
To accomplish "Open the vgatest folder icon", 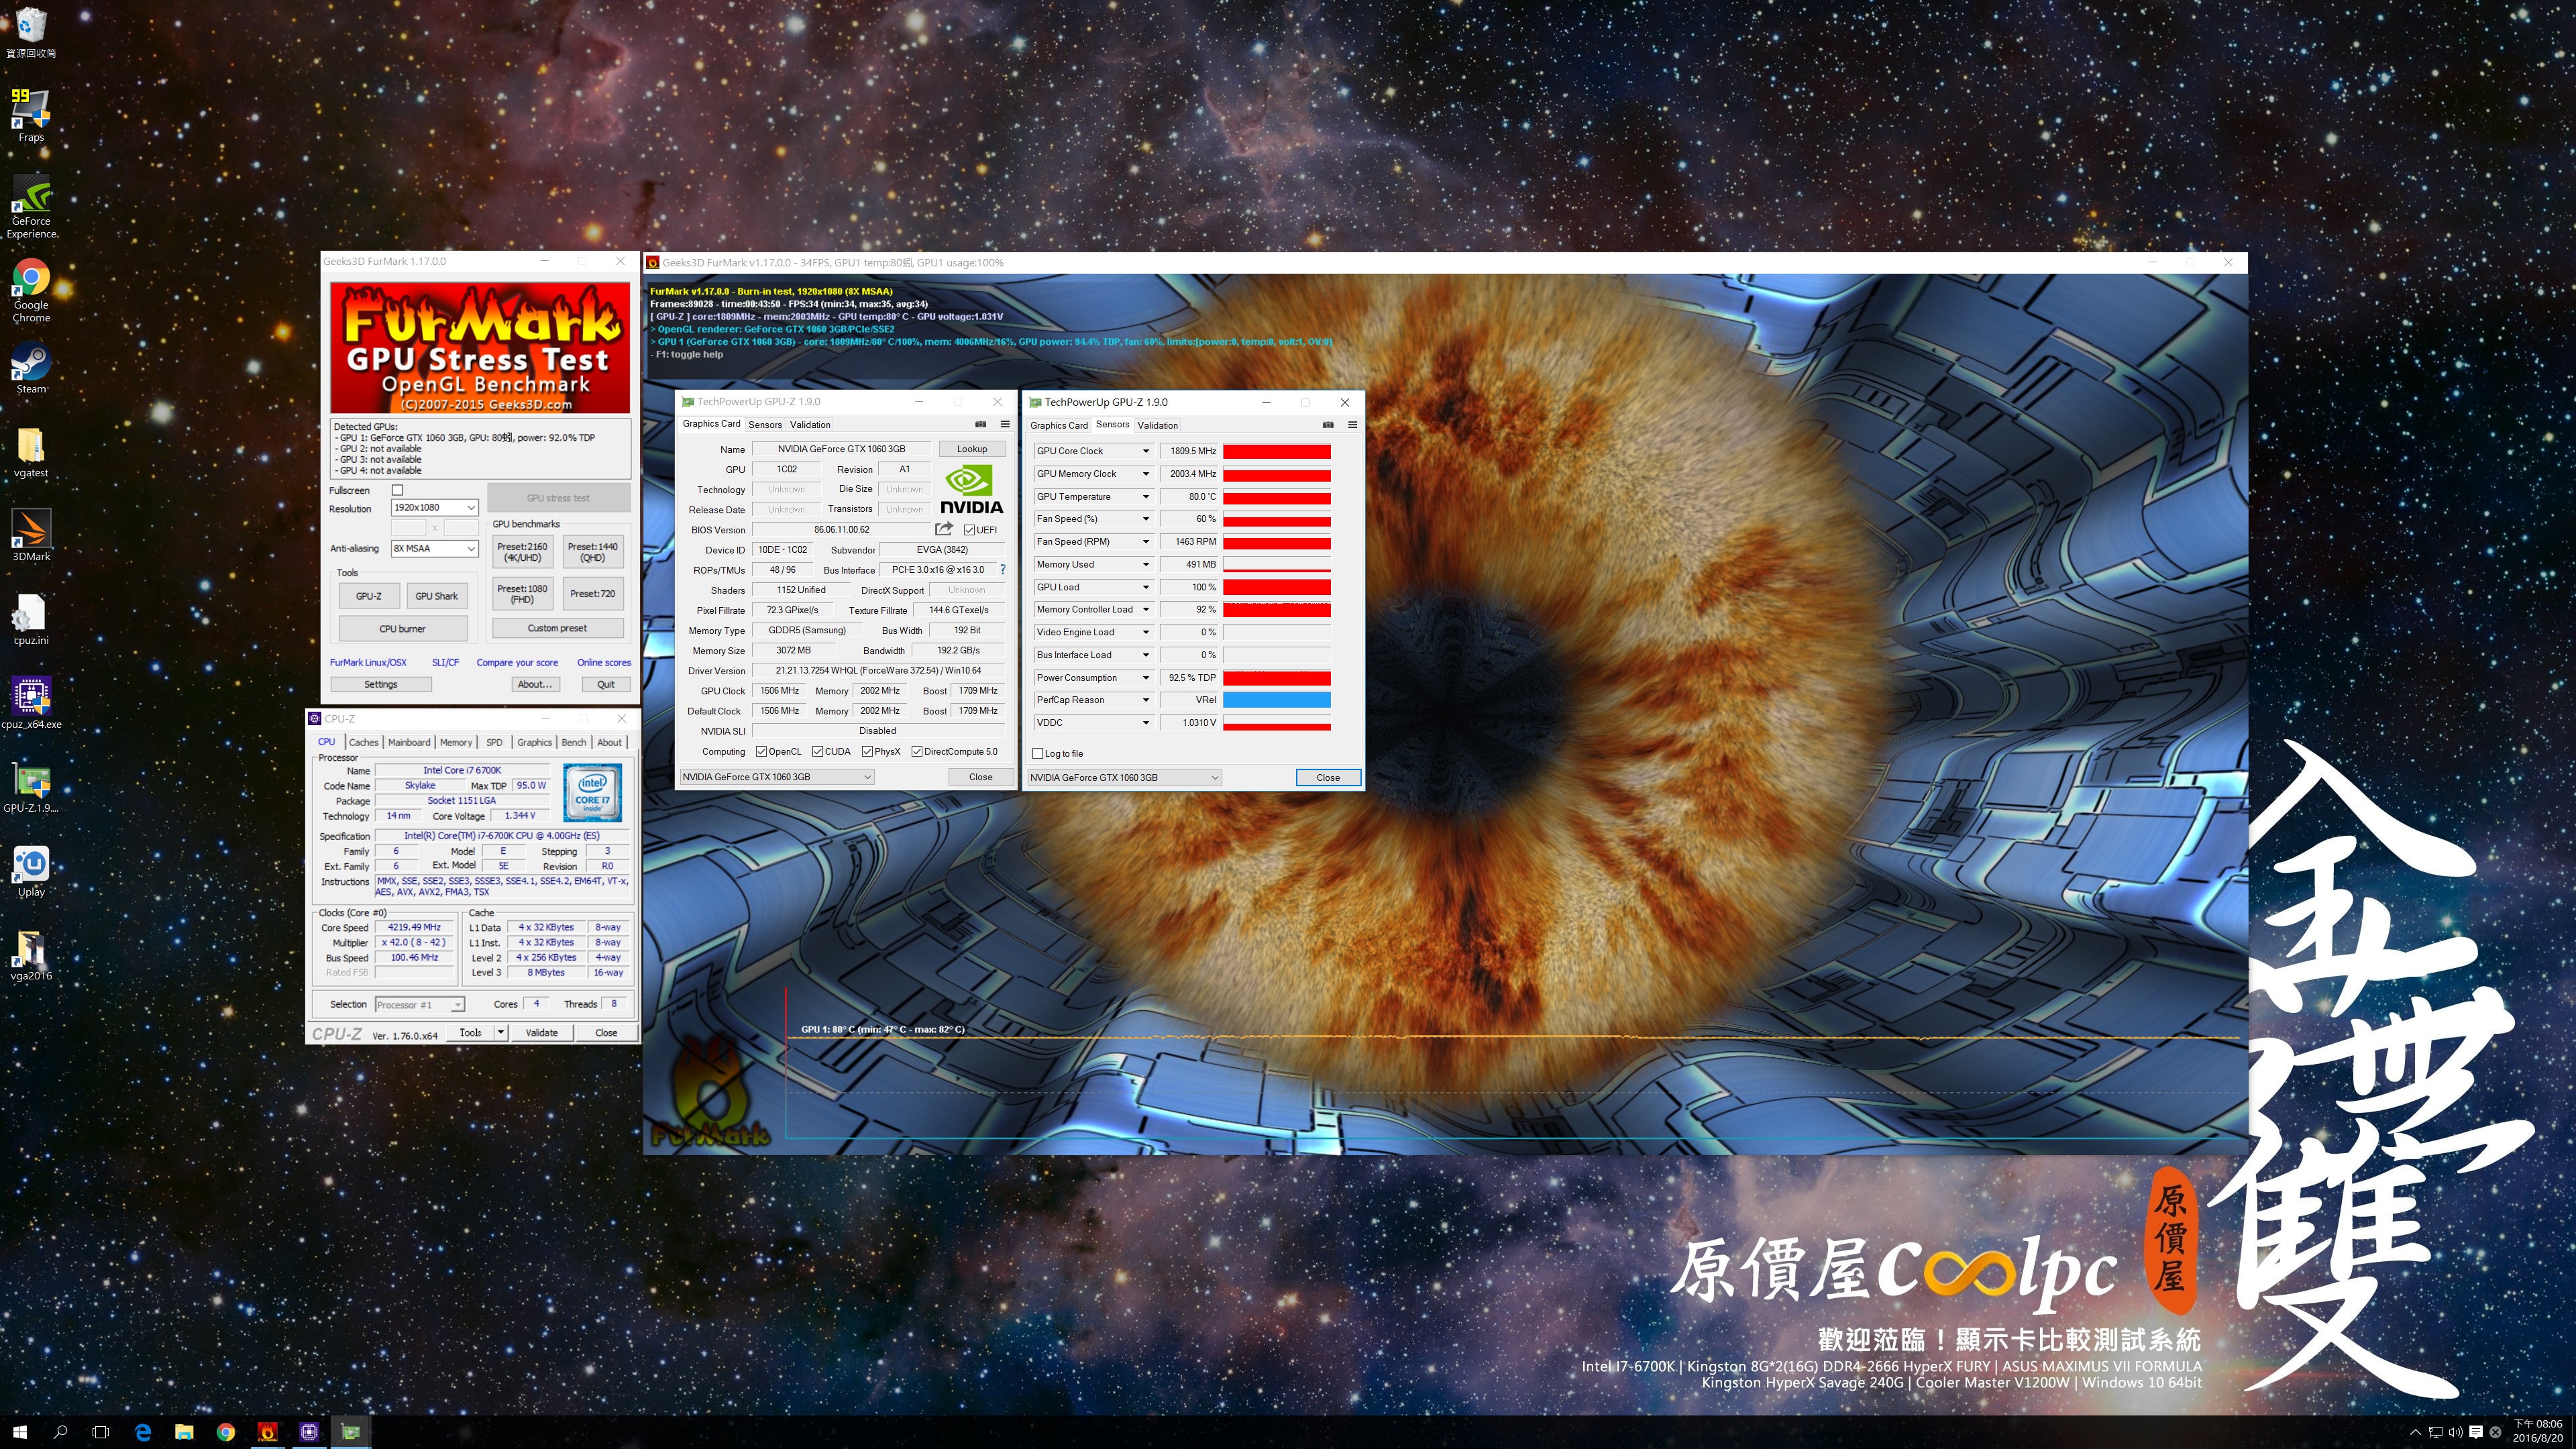I will tap(31, 452).
